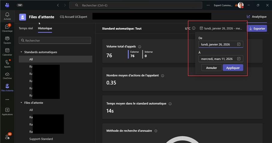Open Appels in the sidebar

(7, 64)
